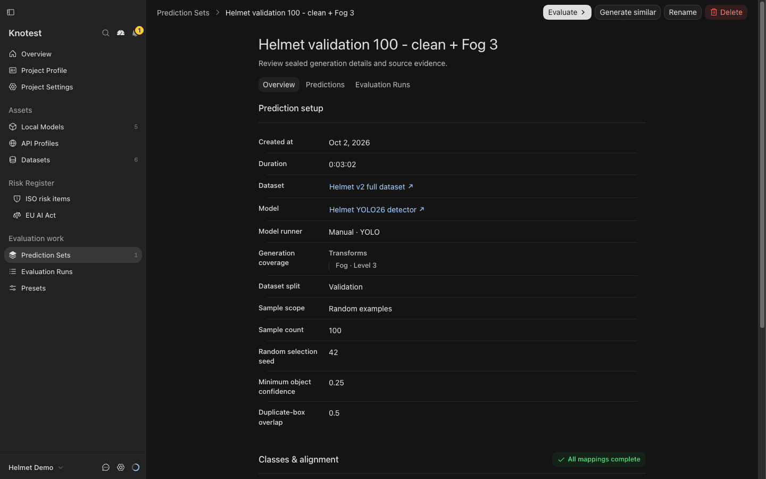Click the Oct 2, 2026 created date
Viewport: 766px width, 479px height.
coord(349,143)
